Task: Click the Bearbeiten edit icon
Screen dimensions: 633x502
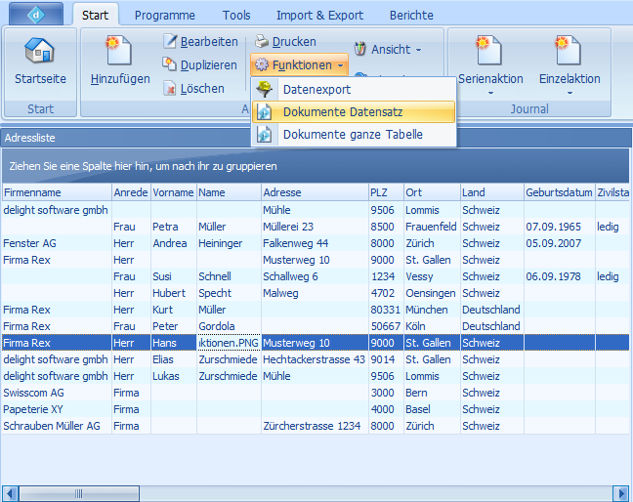Action: point(170,42)
